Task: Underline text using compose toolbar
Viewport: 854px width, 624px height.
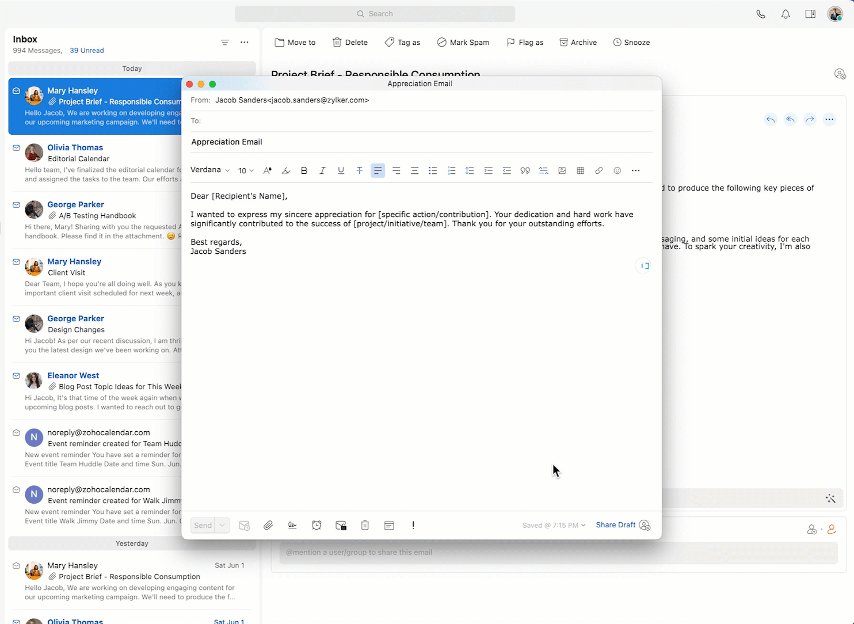Action: coord(341,170)
